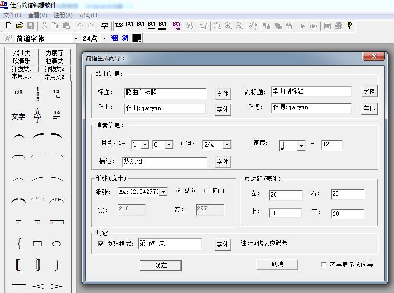Viewport: 394px width, 293px height.
Task: Expand the 纸张 A4 paper size dropdown
Action: 164,191
